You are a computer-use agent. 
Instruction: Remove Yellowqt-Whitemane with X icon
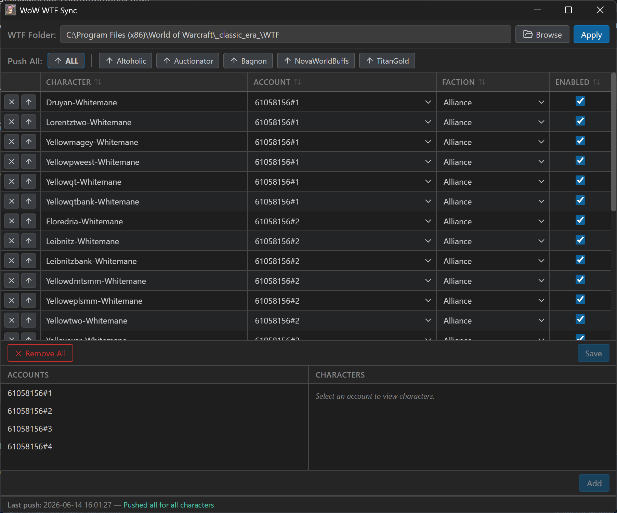tap(12, 181)
